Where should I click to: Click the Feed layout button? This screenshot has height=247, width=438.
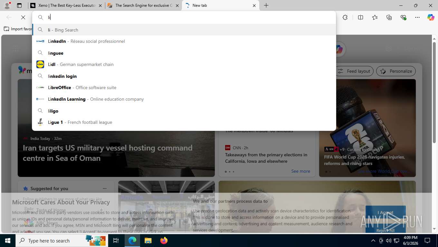click(355, 71)
